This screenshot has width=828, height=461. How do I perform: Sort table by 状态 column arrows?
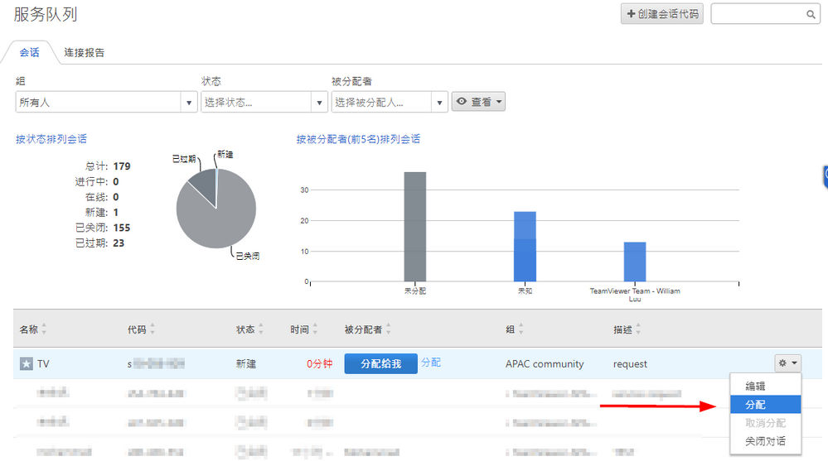coord(260,329)
